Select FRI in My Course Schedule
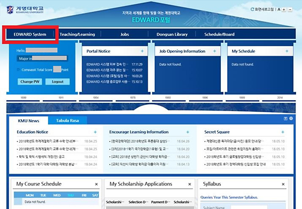The image size is (302, 209). (x=84, y=195)
